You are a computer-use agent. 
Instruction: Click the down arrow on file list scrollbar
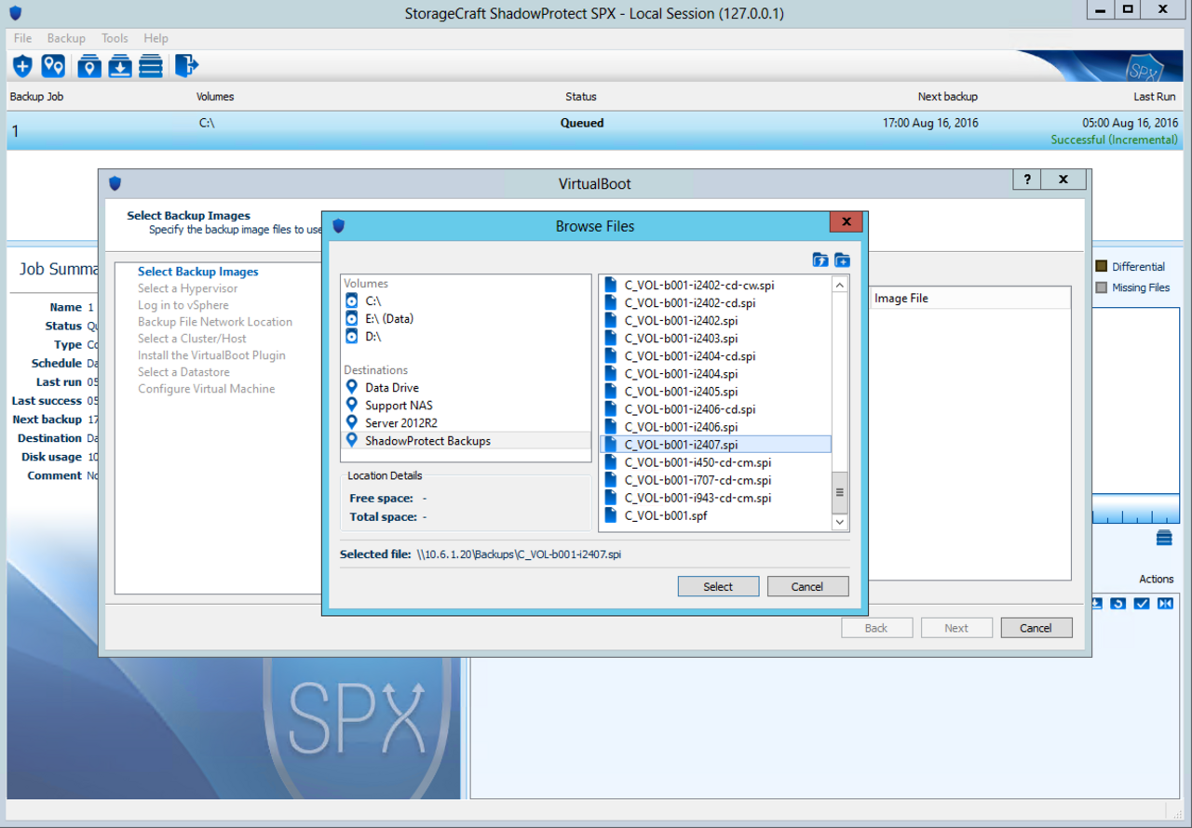point(839,522)
